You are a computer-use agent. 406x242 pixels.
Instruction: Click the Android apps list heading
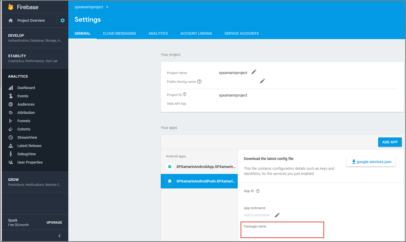click(x=176, y=156)
